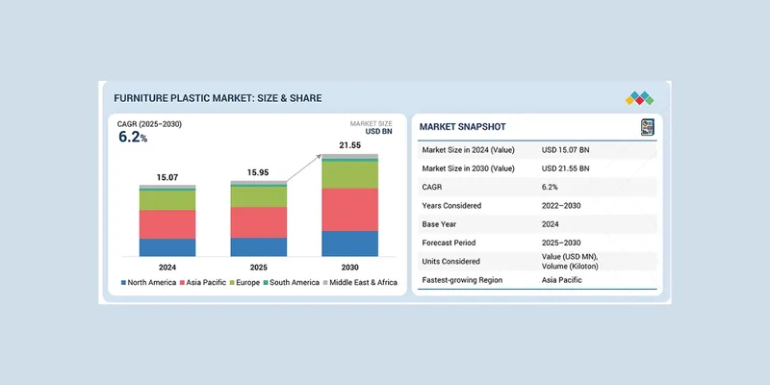Image resolution: width=770 pixels, height=385 pixels.
Task: Click the 'USD 21.55 BN' table value
Action: (x=565, y=168)
